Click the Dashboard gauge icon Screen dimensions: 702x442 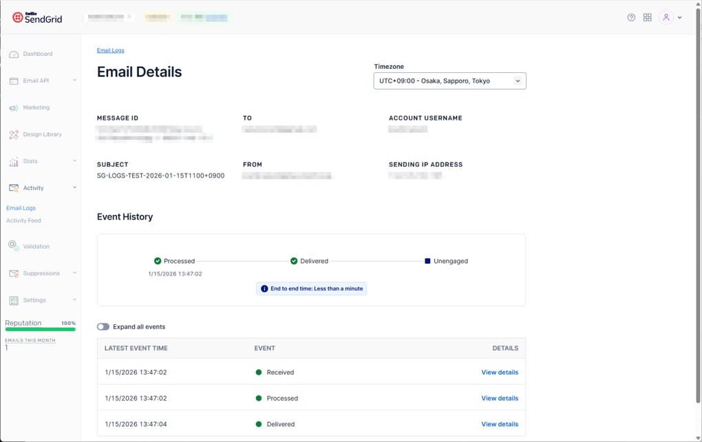[x=14, y=54]
